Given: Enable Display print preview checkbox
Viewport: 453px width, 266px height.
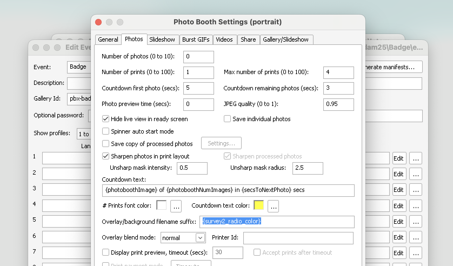Looking at the screenshot, I should tap(106, 252).
